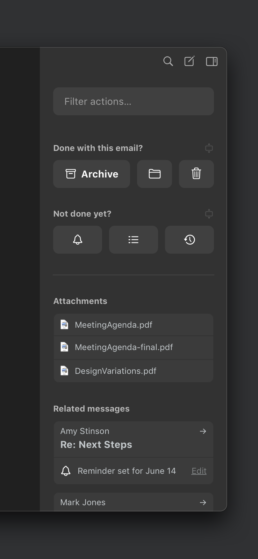Screen dimensions: 258x559
Task: Click the bell icon beside Reminder set
Action: 66,471
